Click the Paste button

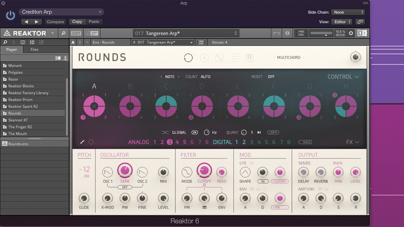94,22
